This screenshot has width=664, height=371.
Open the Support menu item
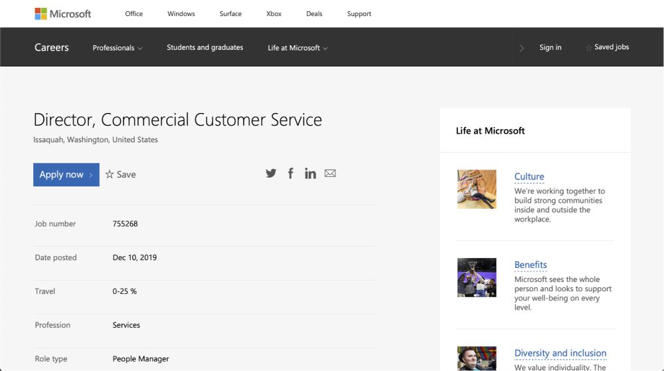point(359,13)
